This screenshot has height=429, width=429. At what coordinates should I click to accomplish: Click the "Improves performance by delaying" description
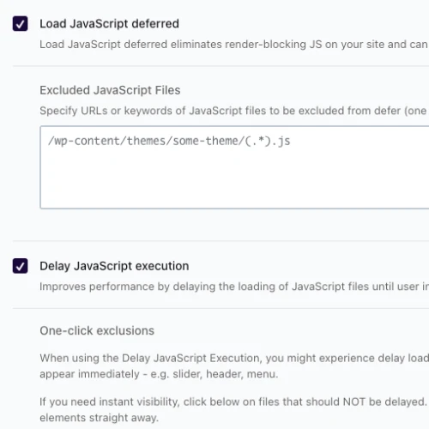(234, 287)
